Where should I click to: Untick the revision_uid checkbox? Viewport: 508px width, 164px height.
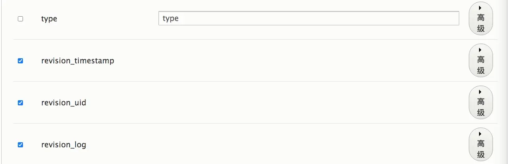(21, 103)
